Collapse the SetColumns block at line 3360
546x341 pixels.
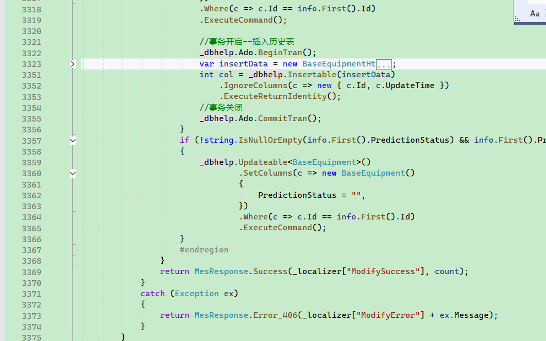[x=73, y=174]
